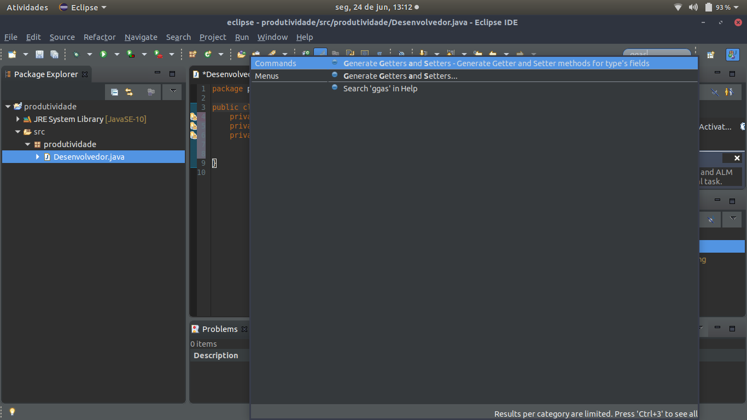Click the Save All icon
The height and width of the screenshot is (420, 747).
pyautogui.click(x=54, y=54)
